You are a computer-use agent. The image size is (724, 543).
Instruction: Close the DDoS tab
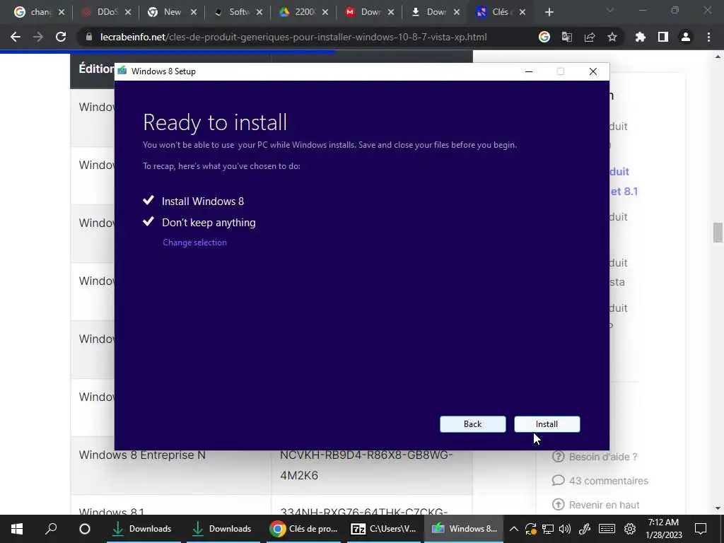(x=128, y=12)
